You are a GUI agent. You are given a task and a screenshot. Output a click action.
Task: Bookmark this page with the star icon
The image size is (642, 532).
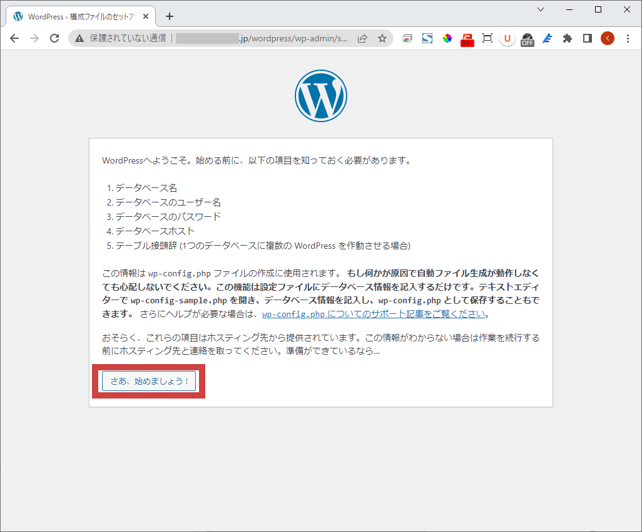click(382, 38)
